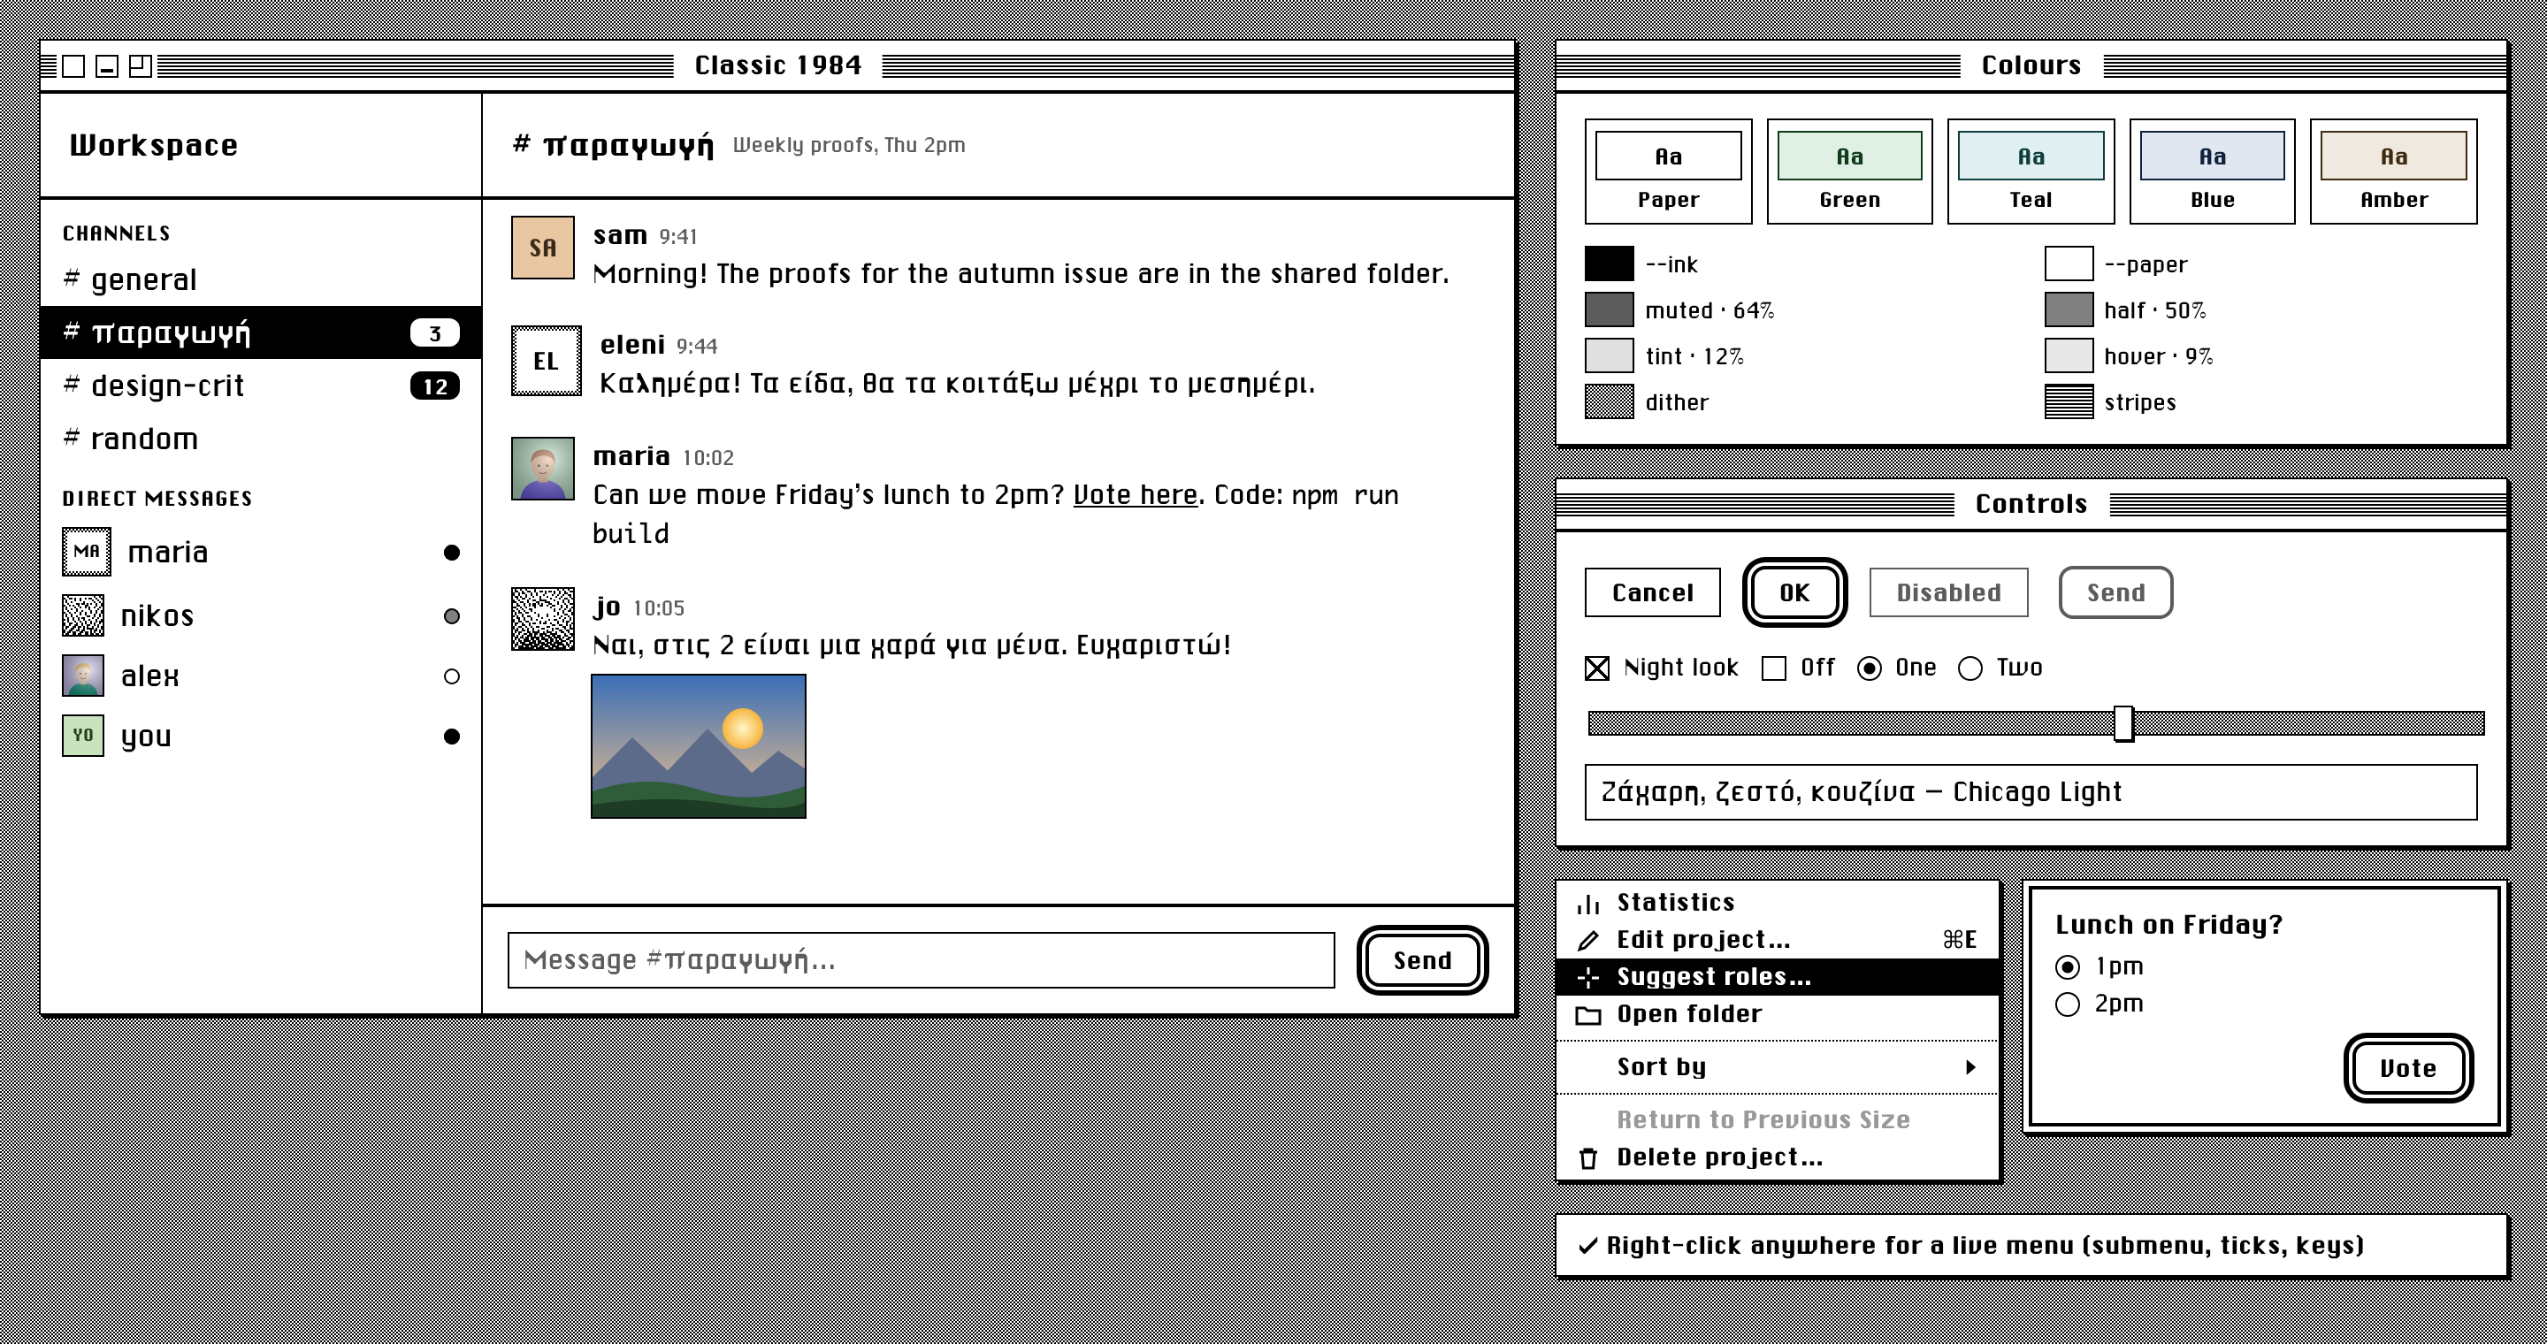Click the YO avatar beside you
This screenshot has width=2547, height=1344.
click(83, 736)
